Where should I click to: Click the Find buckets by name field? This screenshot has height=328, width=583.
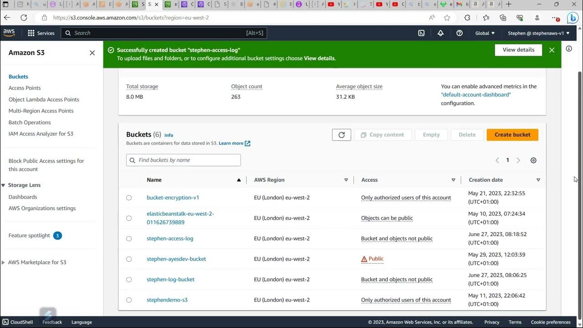[184, 160]
